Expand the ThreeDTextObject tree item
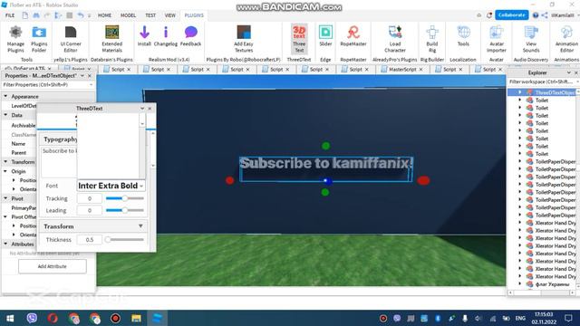Screen dimensions: 580x326 pos(519,92)
